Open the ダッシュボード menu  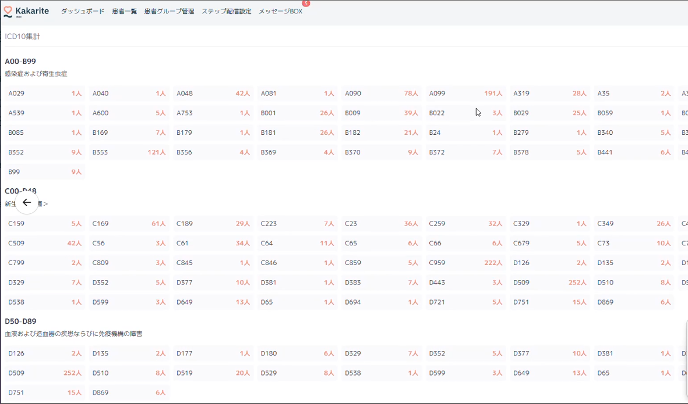[83, 12]
